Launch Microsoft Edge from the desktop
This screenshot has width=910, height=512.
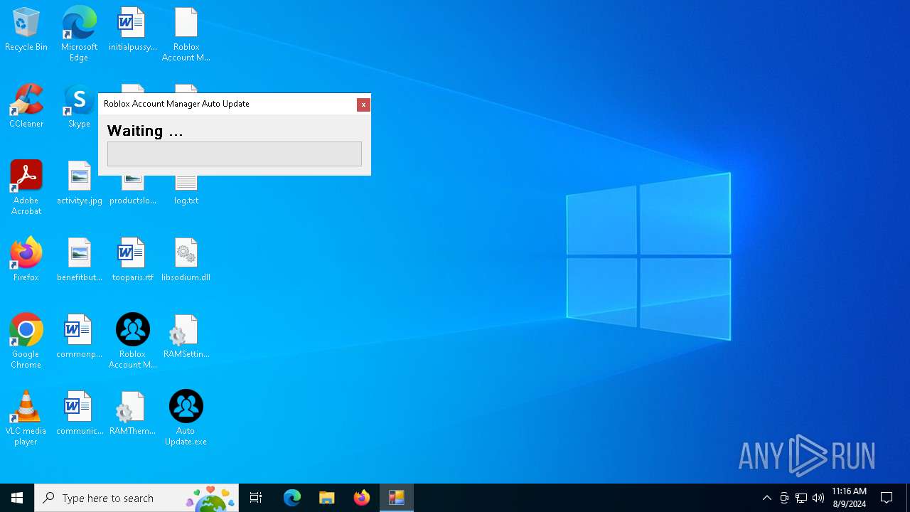point(79,34)
